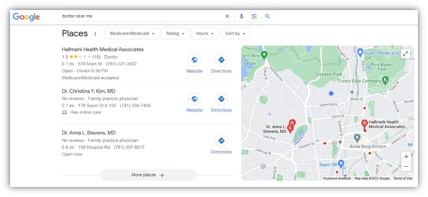Screen dimensions: 428x197
Task: Click Hunt's Photo shopping map marker
Action: click(x=360, y=52)
